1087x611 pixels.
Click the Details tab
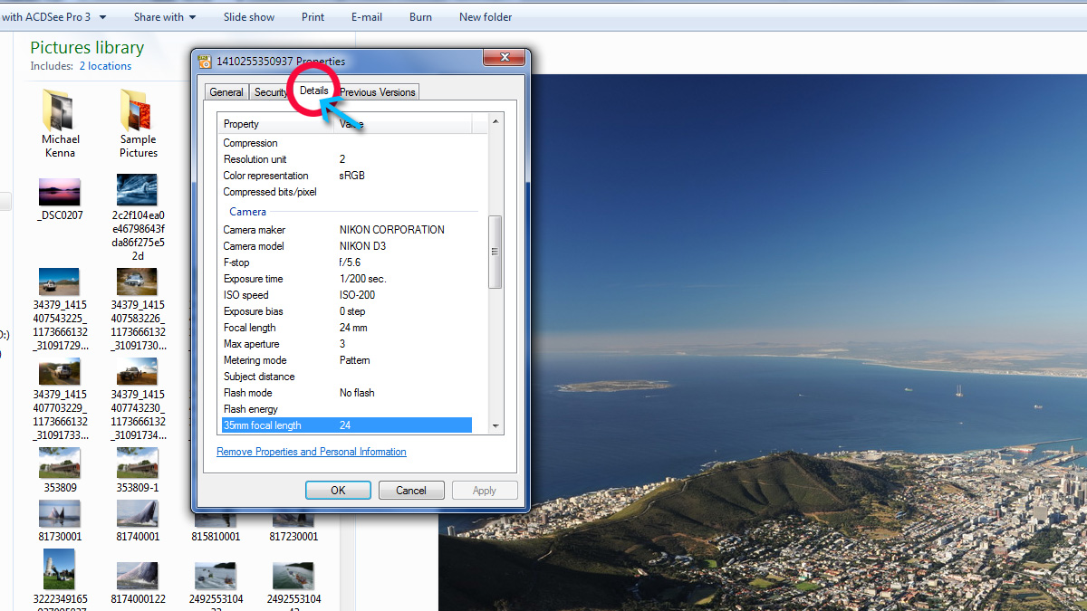click(313, 91)
